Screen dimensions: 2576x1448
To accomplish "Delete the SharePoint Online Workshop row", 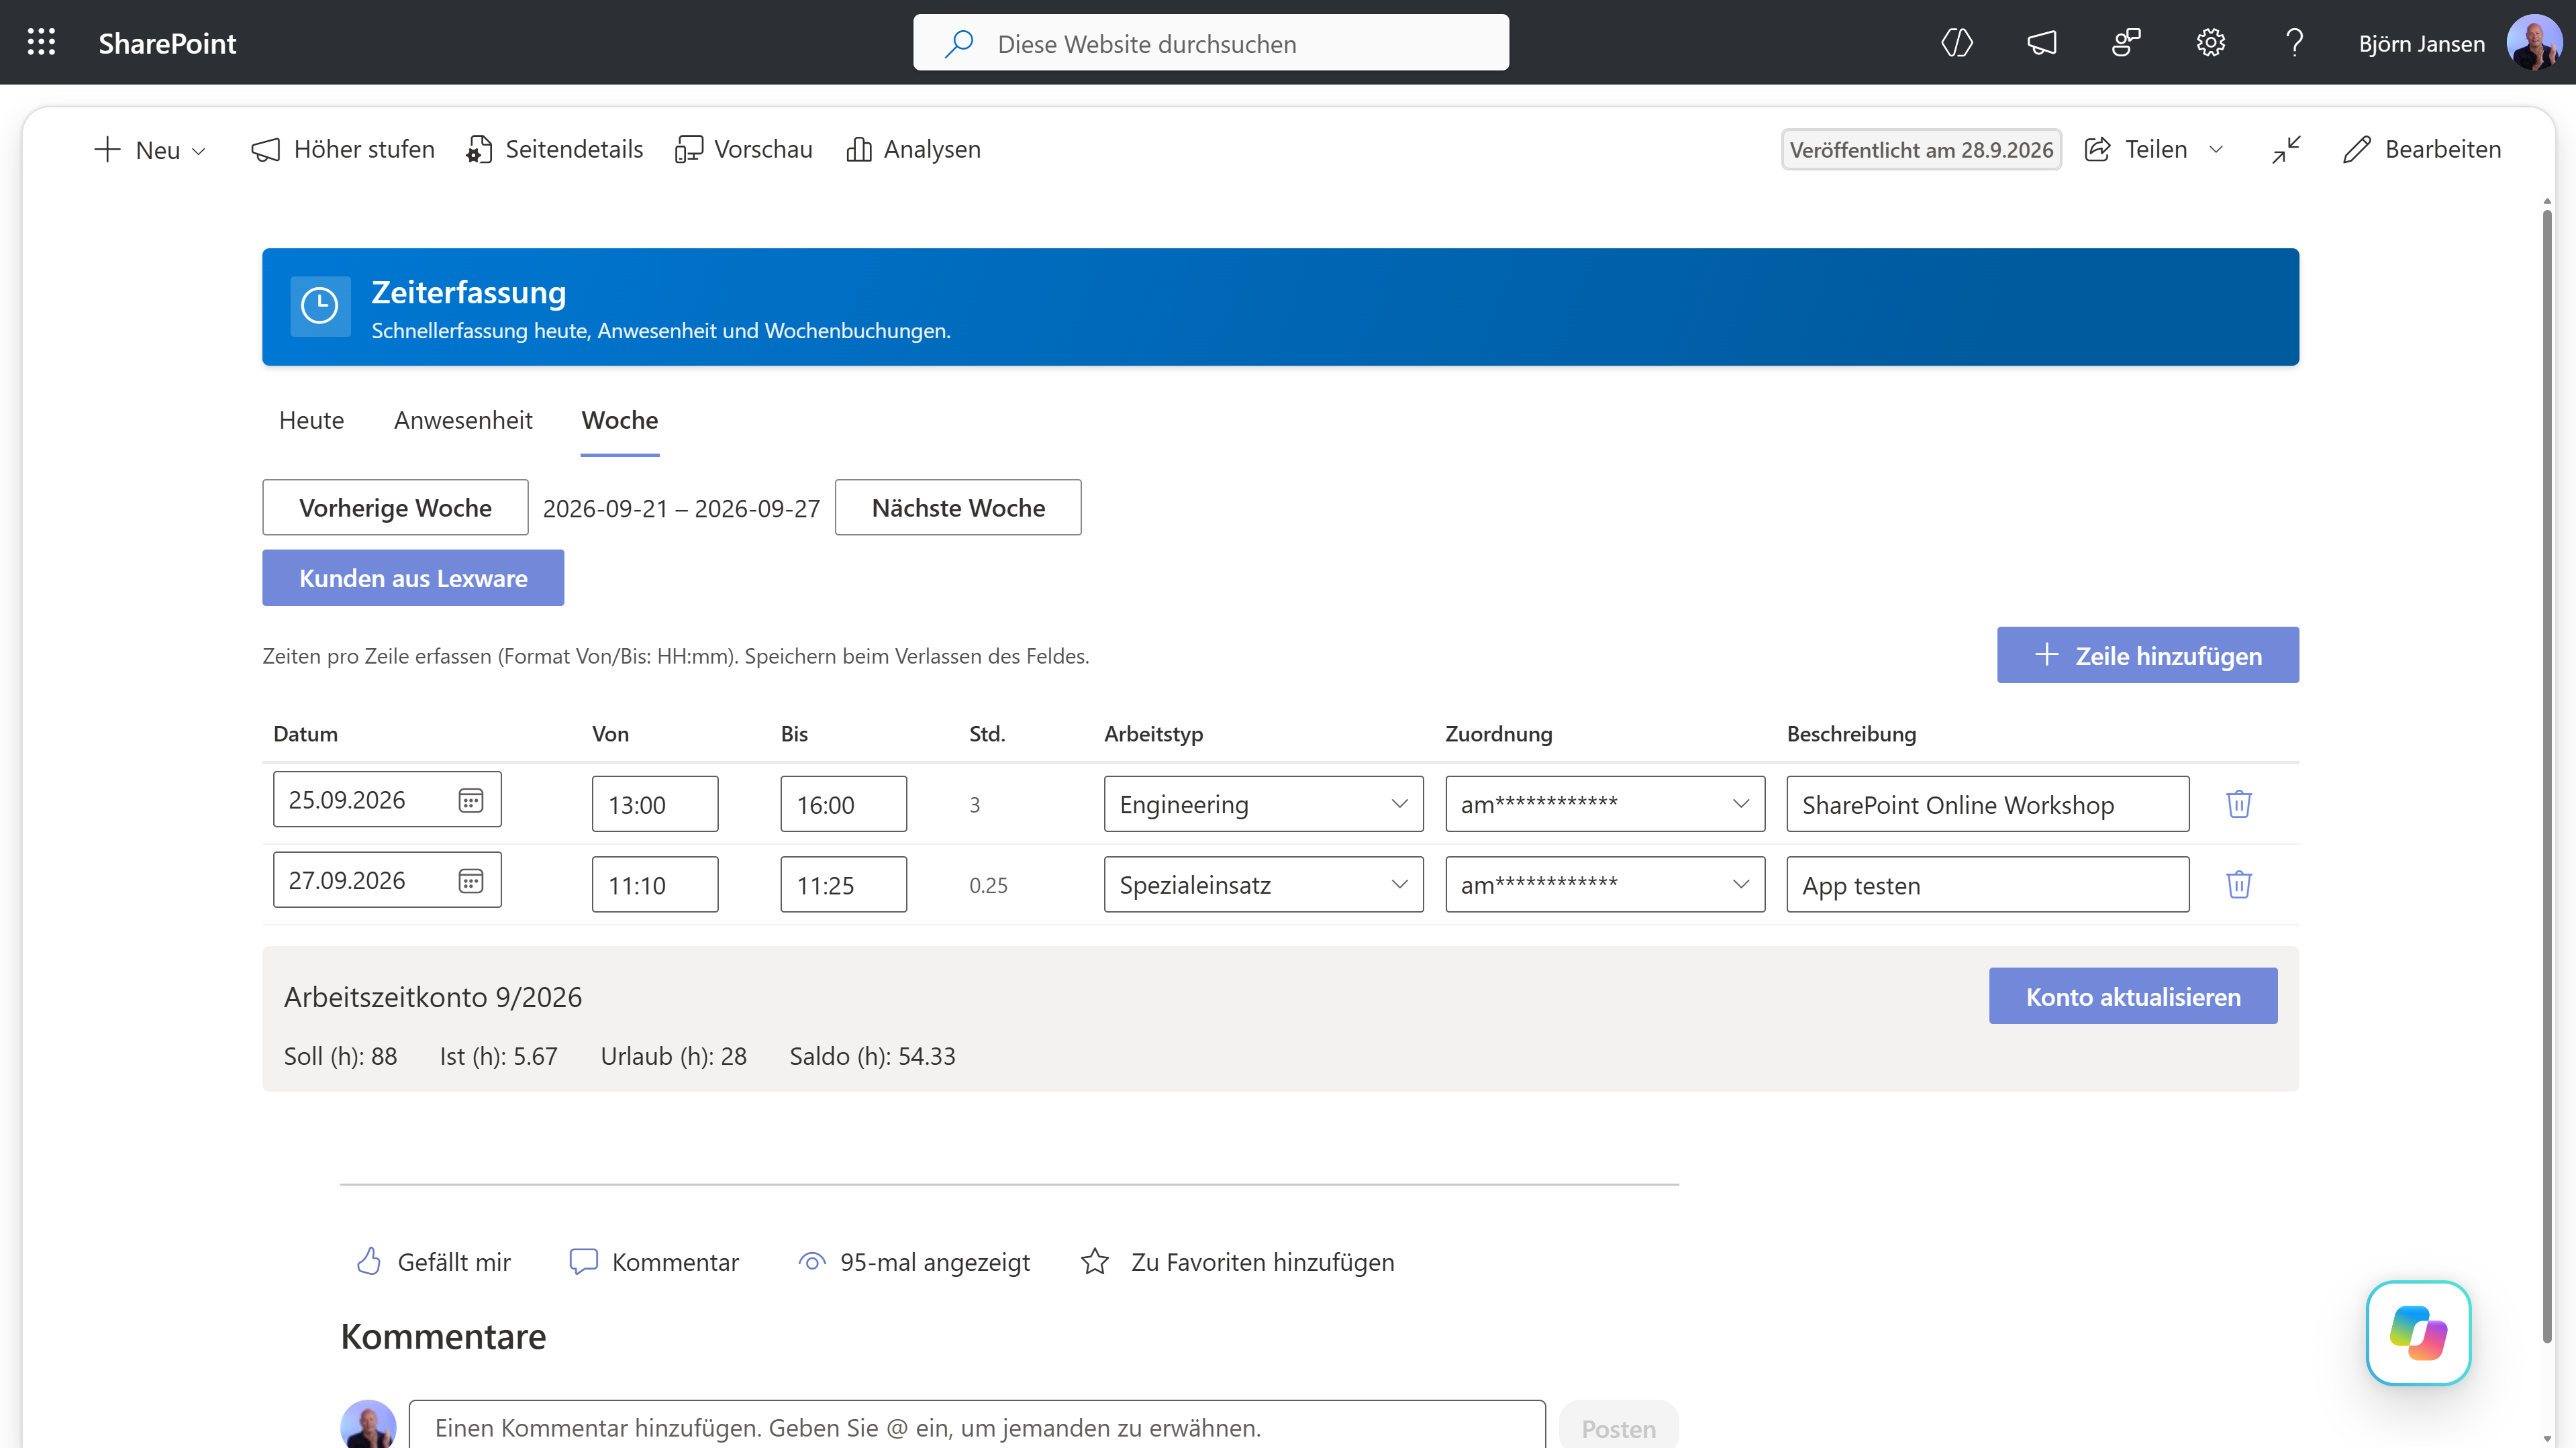I will [x=2238, y=803].
